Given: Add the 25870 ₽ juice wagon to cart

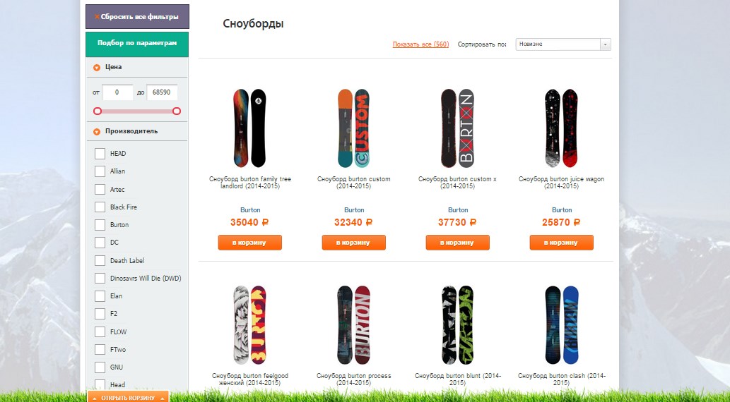Looking at the screenshot, I should pyautogui.click(x=562, y=243).
